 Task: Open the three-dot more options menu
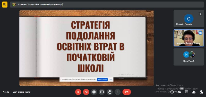click(118, 92)
